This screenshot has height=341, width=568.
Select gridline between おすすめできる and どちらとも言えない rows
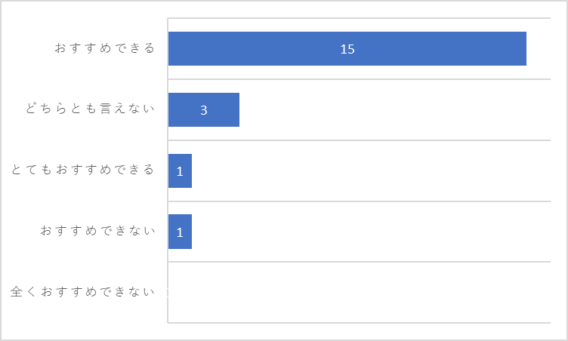pyautogui.click(x=359, y=79)
